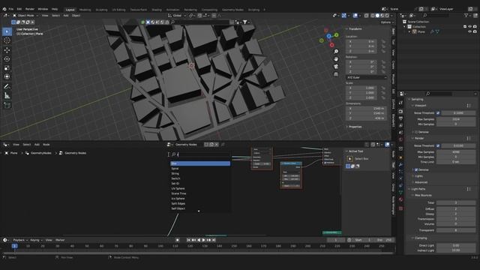Open Marker menu in timeline header
The width and height of the screenshot is (480, 270).
coord(60,240)
